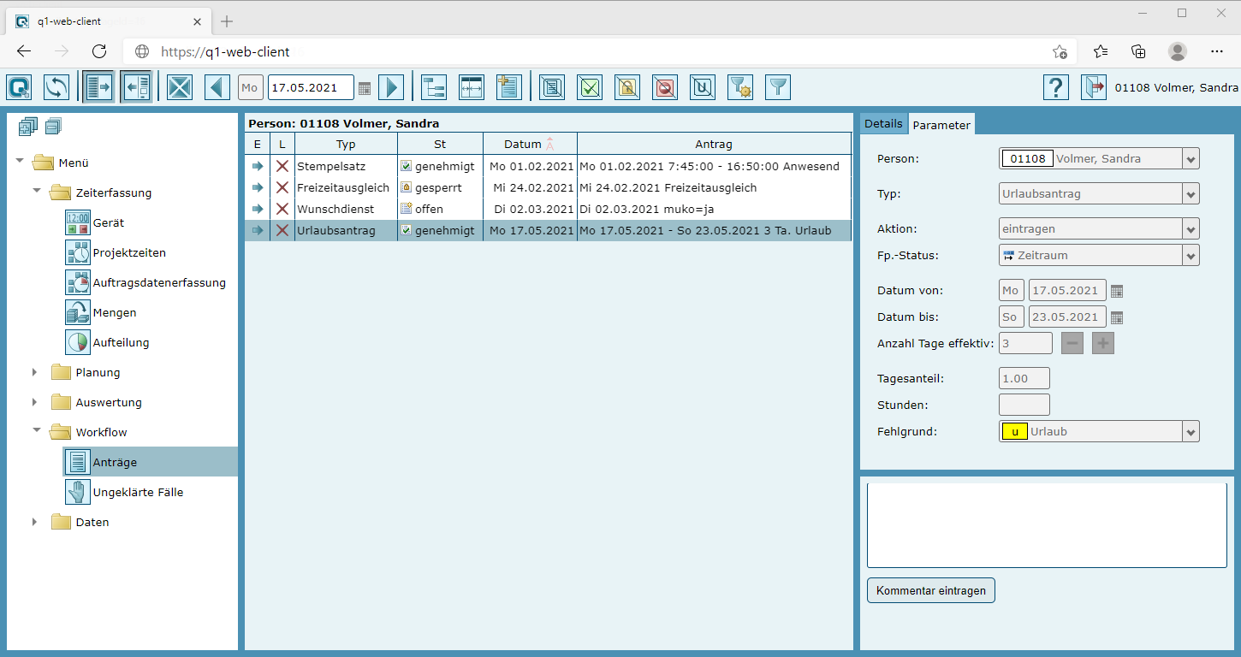Click the filter settings funnel with gear
1241x657 pixels.
[x=739, y=87]
